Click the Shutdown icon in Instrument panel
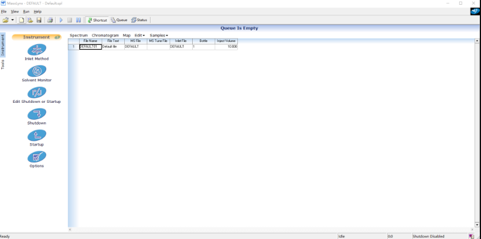 pos(36,115)
